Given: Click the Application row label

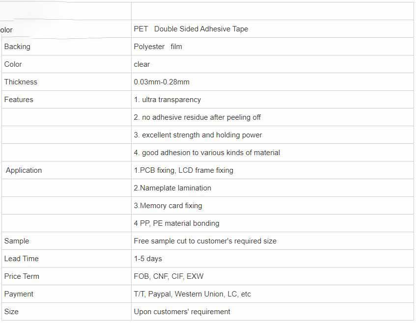Looking at the screenshot, I should tap(24, 170).
